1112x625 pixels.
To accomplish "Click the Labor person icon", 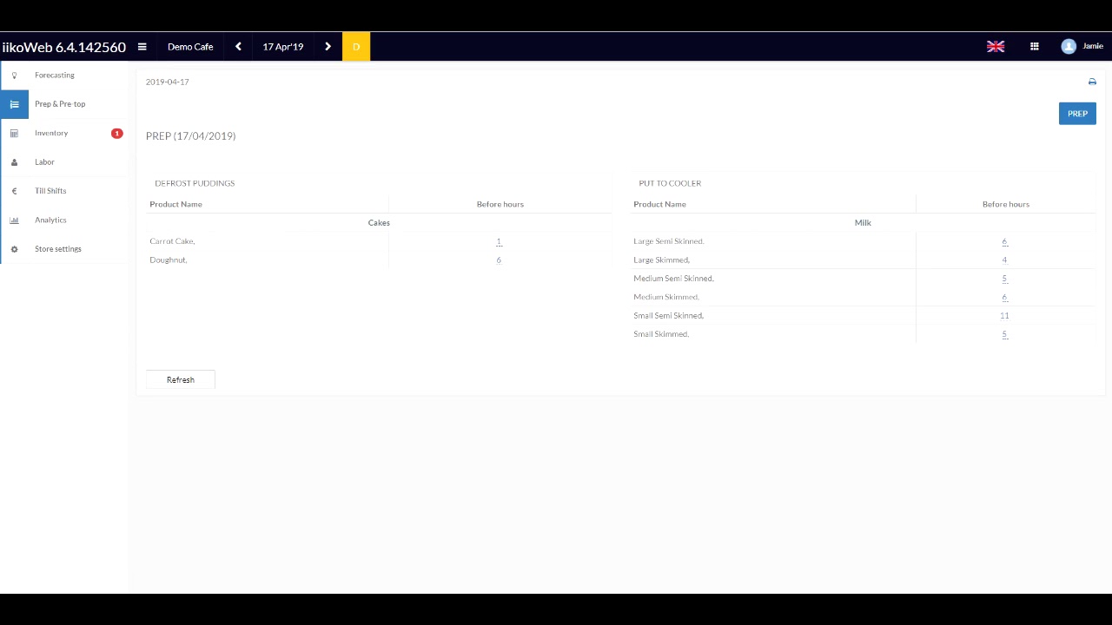I will [x=14, y=162].
